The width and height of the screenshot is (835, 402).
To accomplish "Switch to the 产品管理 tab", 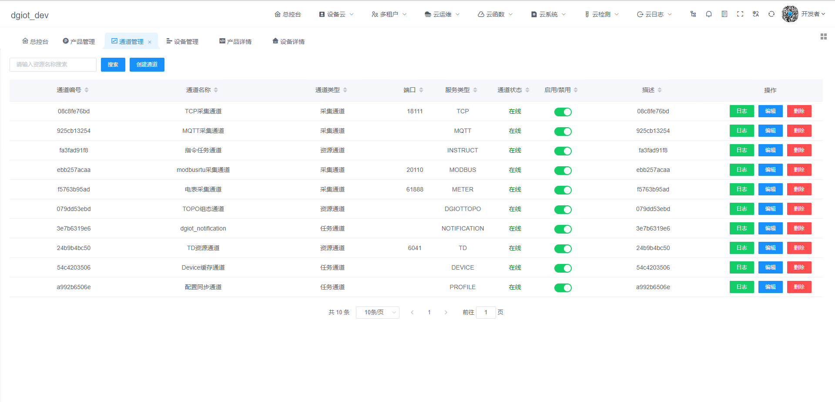I will pyautogui.click(x=78, y=41).
